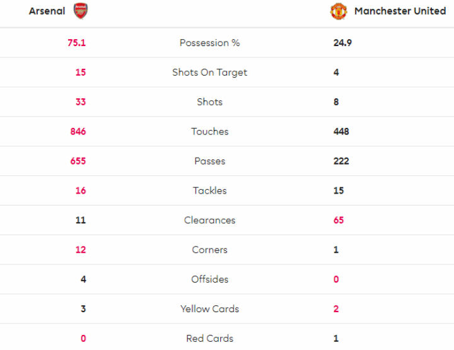
Task: Click the Red Cards stat label
Action: click(209, 339)
